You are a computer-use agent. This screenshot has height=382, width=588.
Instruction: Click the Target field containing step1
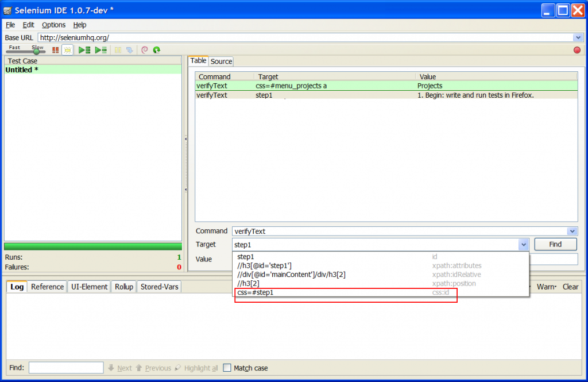click(376, 245)
